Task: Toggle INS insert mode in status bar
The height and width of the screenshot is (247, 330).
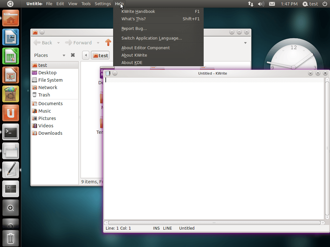Action: [156, 228]
